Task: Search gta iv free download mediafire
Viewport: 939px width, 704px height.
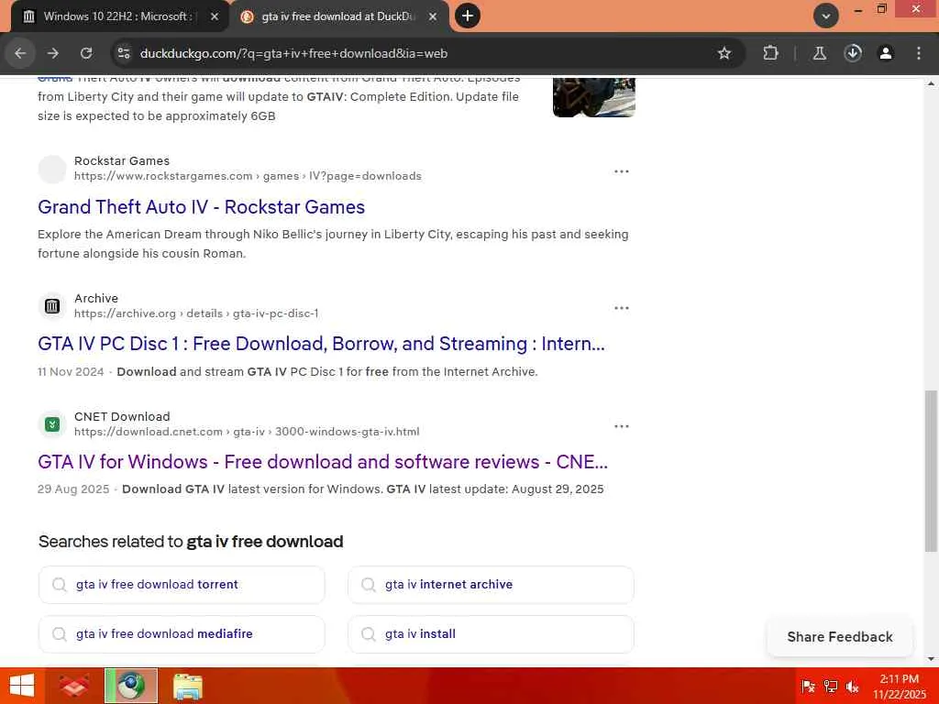Action: pos(182,634)
